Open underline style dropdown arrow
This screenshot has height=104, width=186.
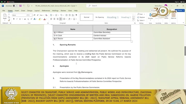click(22, 19)
